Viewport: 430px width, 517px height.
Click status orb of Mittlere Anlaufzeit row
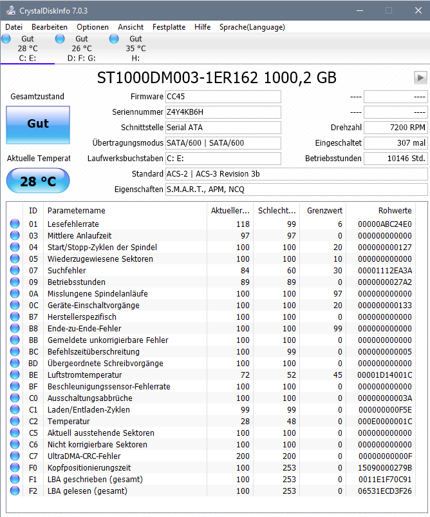tap(15, 235)
